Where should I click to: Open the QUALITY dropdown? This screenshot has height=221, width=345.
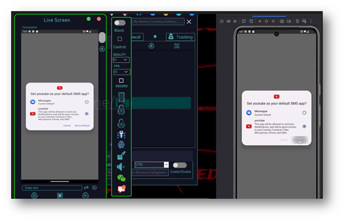point(121,60)
